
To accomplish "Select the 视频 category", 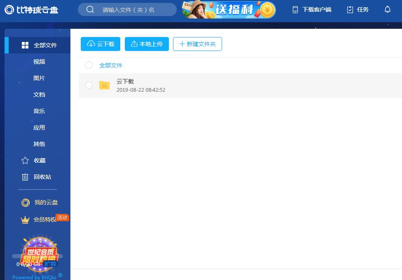I will tap(39, 62).
